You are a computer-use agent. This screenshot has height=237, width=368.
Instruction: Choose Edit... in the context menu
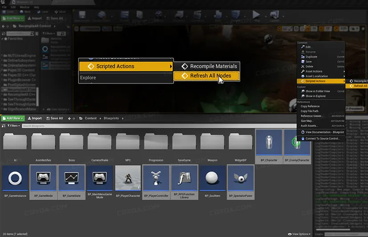[x=321, y=47]
